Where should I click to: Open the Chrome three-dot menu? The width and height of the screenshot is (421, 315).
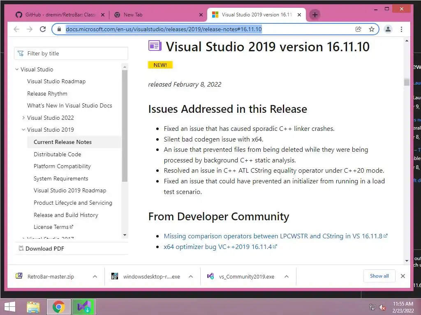click(x=401, y=29)
